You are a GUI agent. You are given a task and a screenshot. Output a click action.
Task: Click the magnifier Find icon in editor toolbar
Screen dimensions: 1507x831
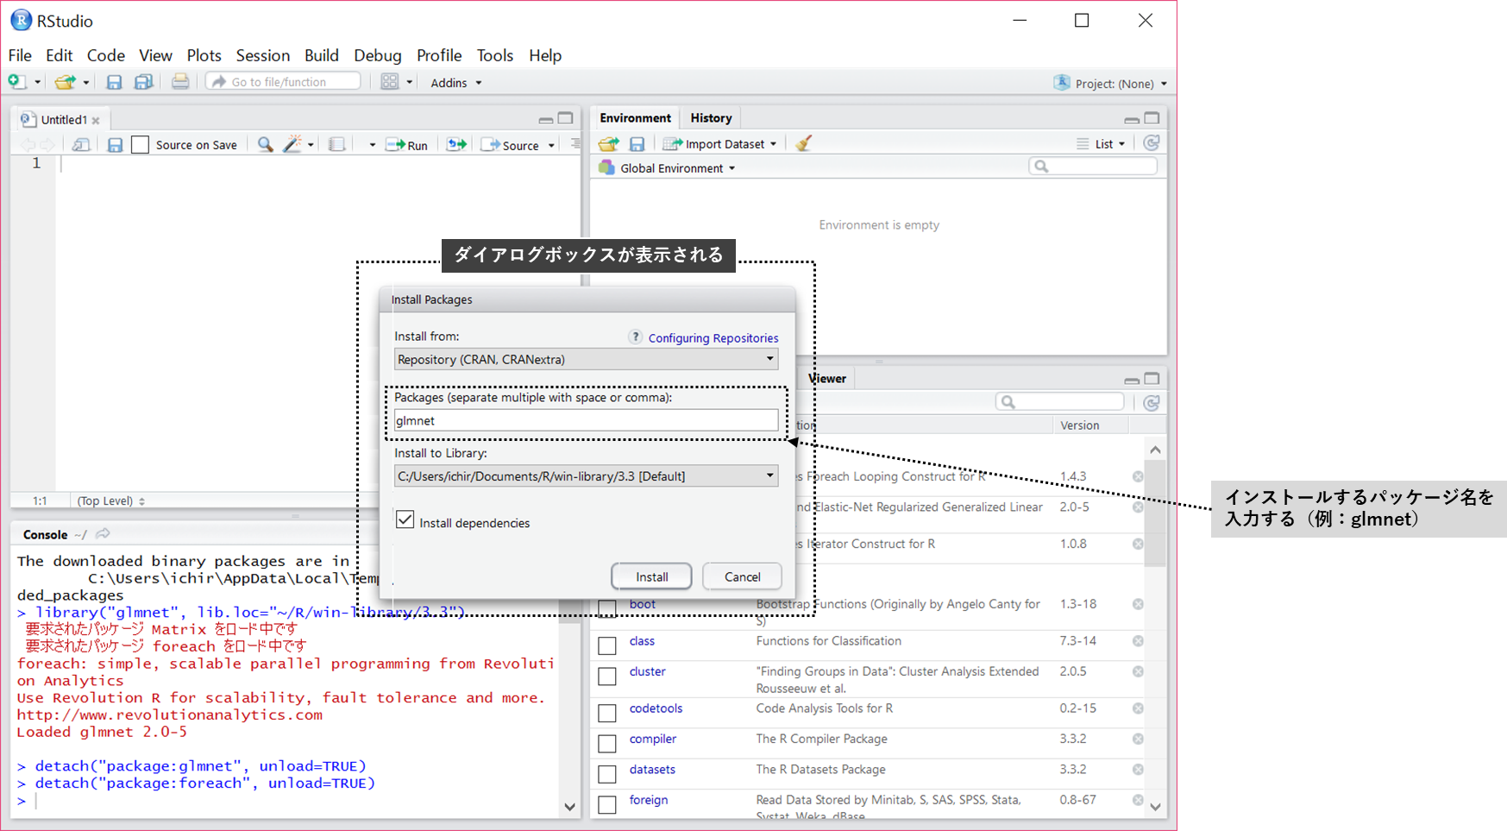[265, 145]
